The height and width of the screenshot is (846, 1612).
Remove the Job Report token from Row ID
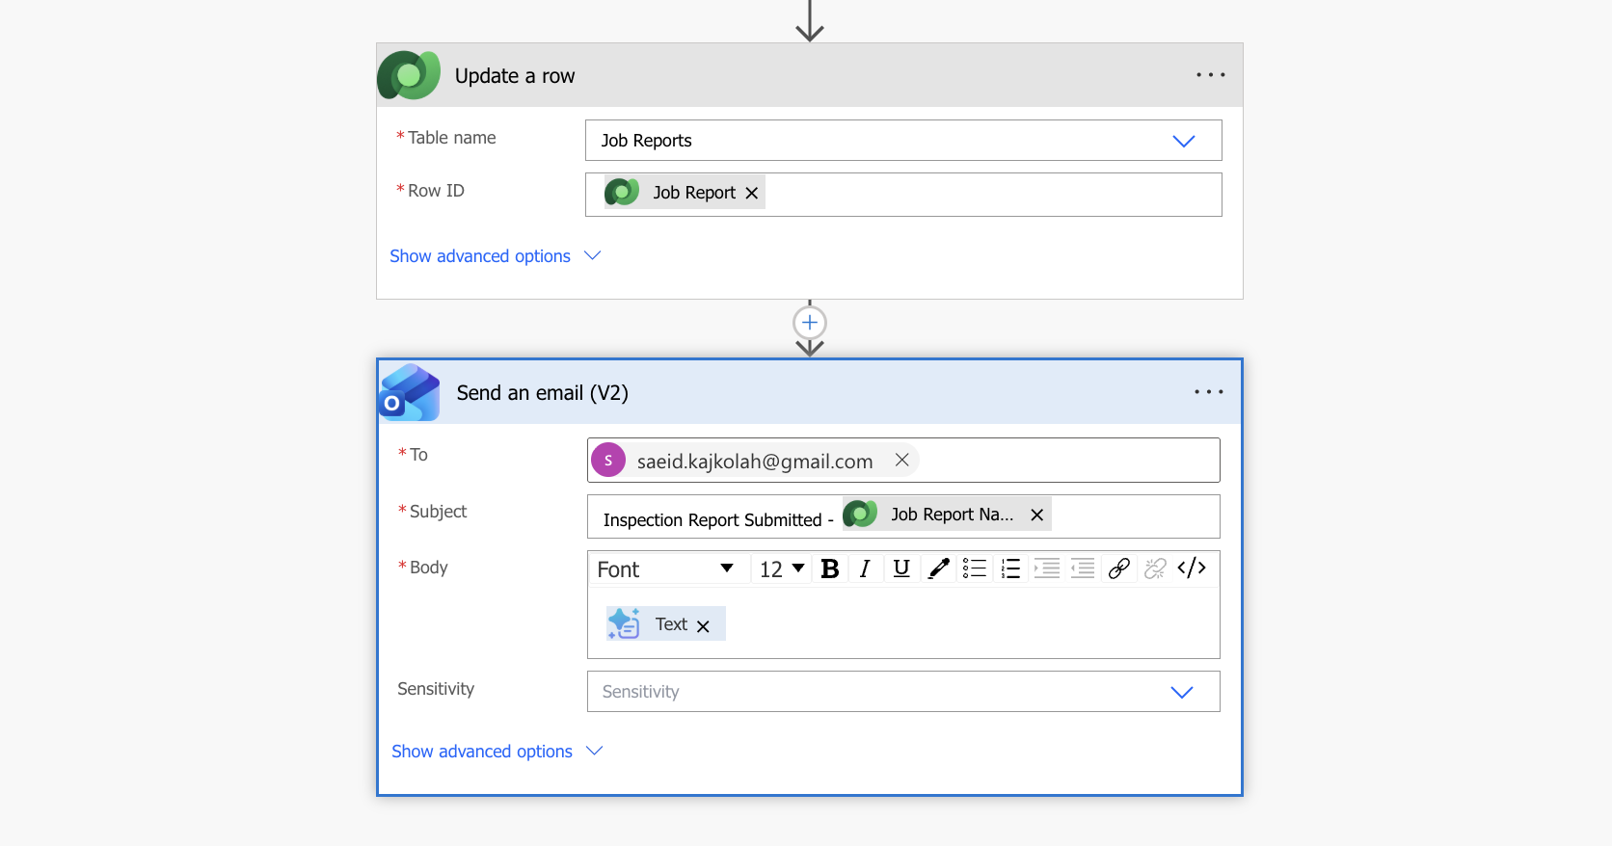coord(752,193)
